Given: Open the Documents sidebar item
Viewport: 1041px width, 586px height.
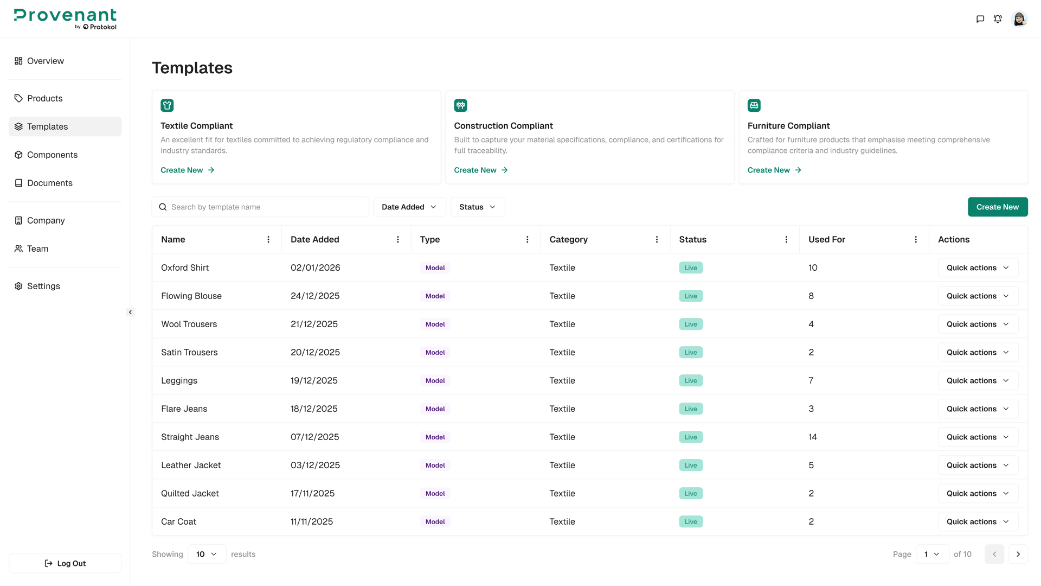Looking at the screenshot, I should (x=49, y=183).
